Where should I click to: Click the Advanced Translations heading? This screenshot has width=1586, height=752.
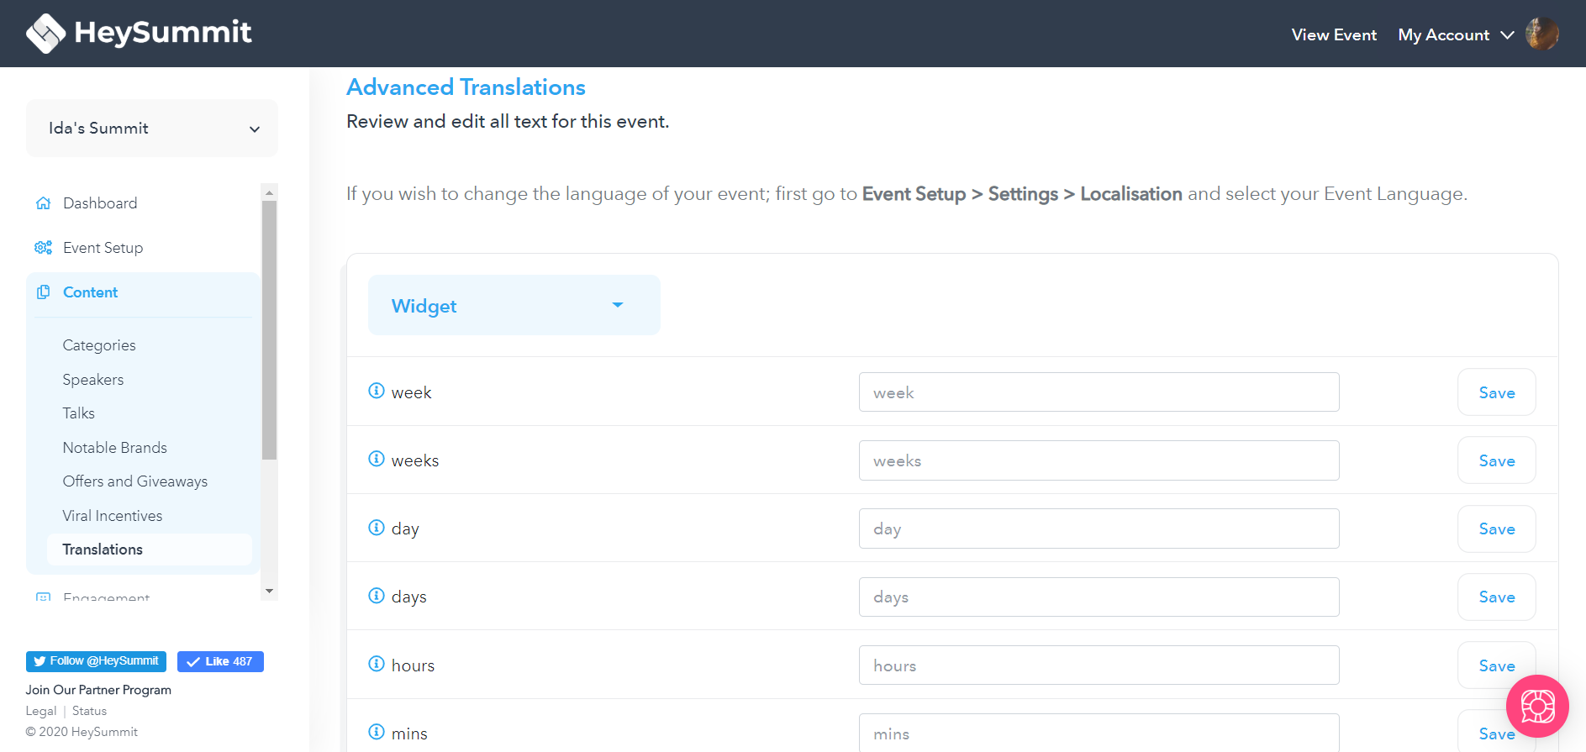[466, 87]
